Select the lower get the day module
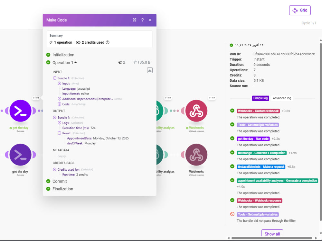322x241 pixels. (20, 155)
